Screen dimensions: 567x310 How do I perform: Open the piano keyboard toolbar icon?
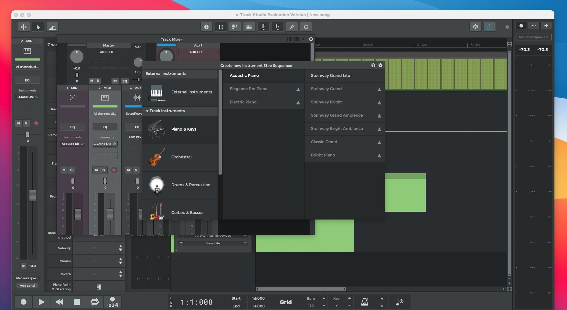coord(249,27)
